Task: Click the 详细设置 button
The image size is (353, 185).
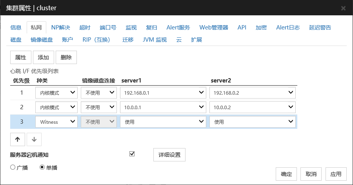Action: coord(169,155)
